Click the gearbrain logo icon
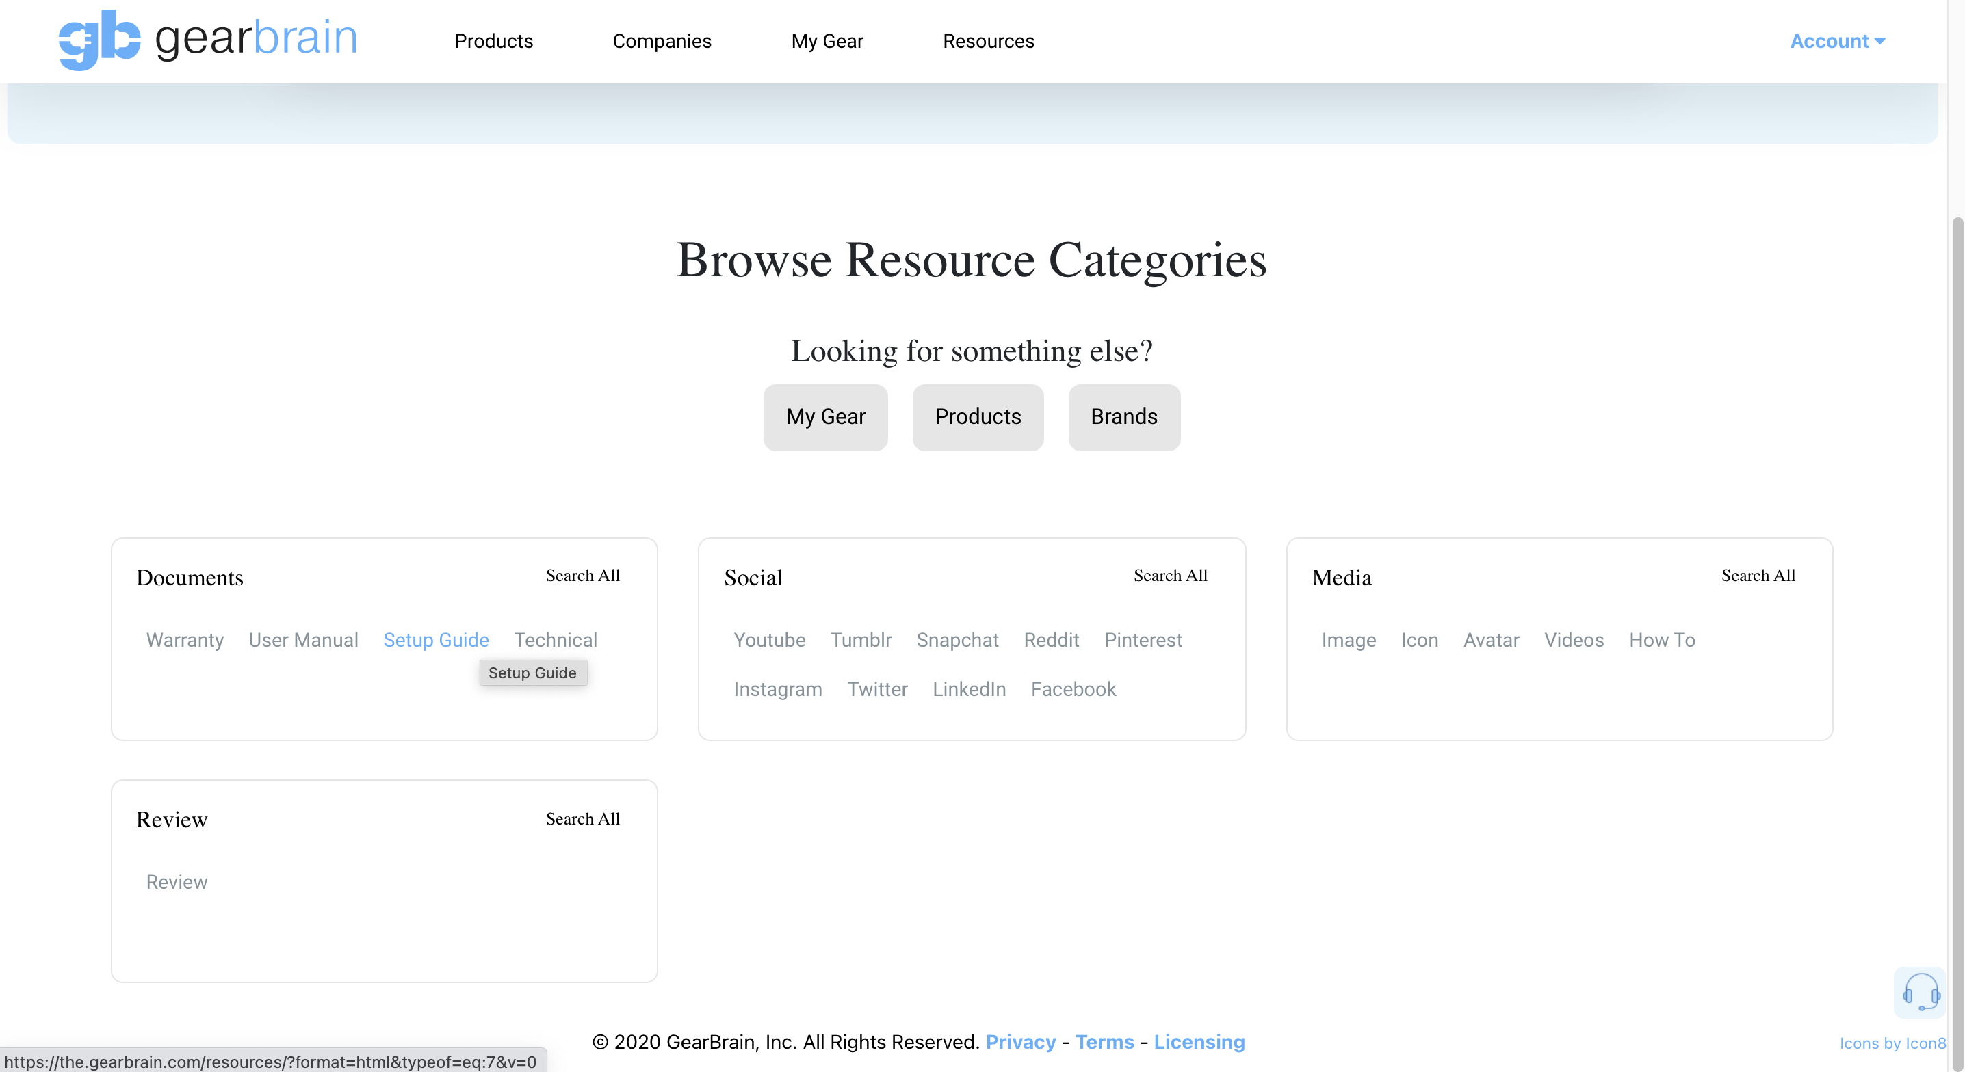The image size is (1965, 1072). click(x=100, y=40)
